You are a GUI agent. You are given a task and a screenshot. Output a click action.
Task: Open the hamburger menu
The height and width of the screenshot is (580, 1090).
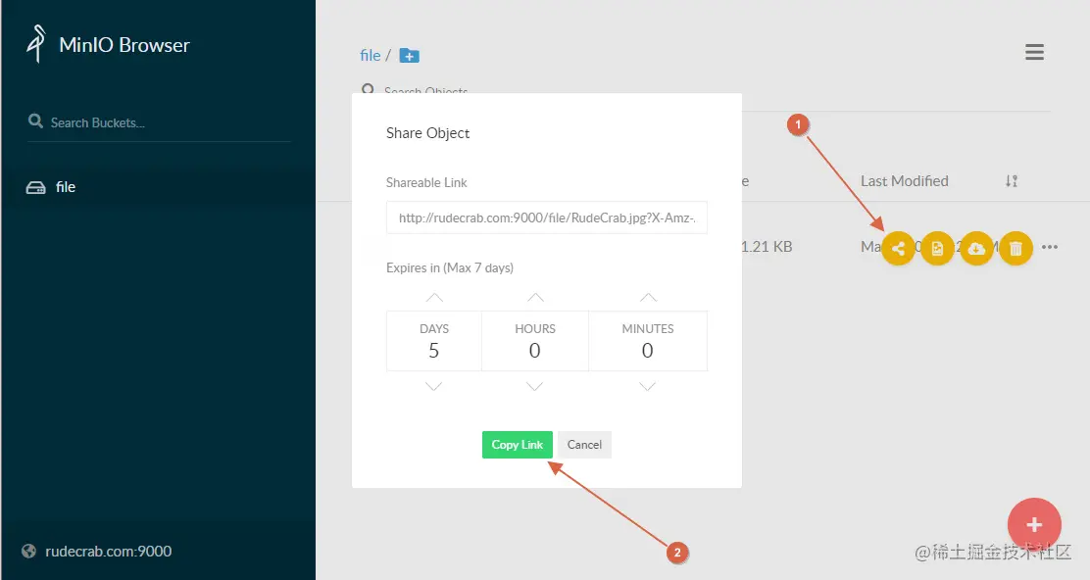pyautogui.click(x=1034, y=52)
